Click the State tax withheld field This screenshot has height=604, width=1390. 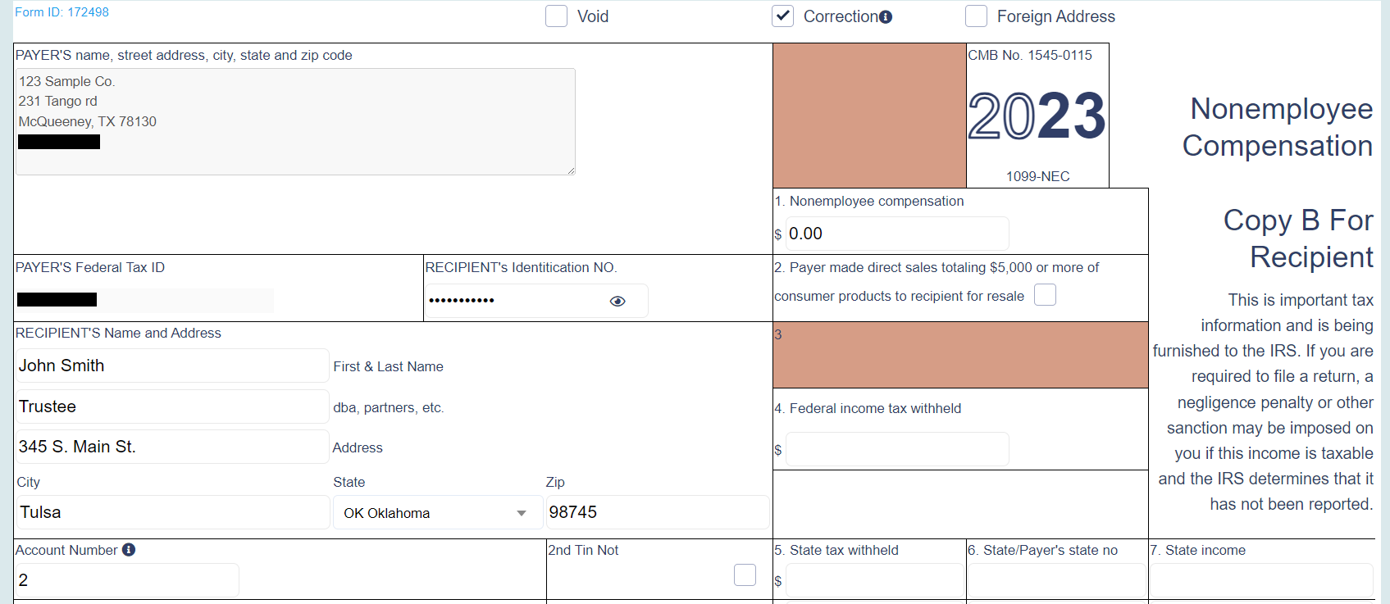[874, 580]
